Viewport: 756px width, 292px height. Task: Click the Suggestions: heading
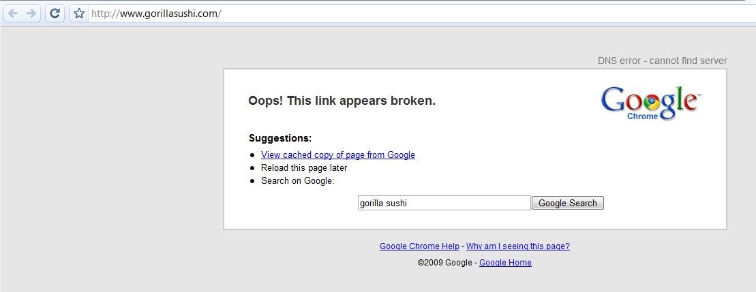(x=280, y=139)
